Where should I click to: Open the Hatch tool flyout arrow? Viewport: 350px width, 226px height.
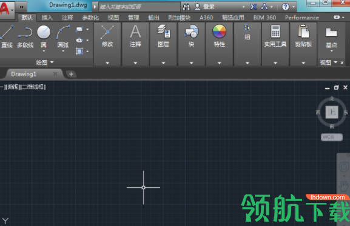click(87, 52)
